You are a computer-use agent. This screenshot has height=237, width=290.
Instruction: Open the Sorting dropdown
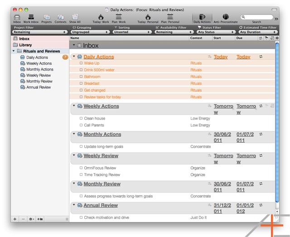coord(132,32)
